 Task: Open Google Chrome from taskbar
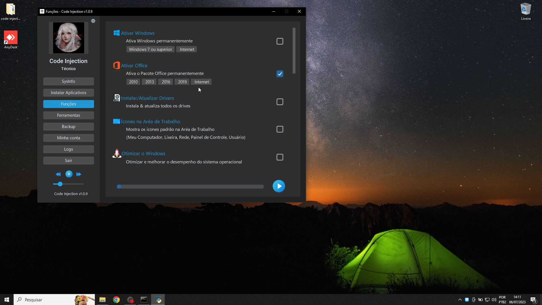click(116, 300)
